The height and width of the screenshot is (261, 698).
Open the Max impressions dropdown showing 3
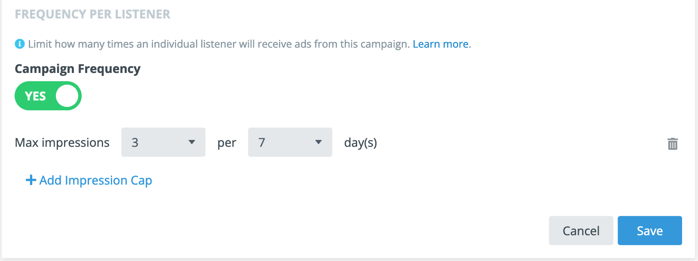point(163,142)
